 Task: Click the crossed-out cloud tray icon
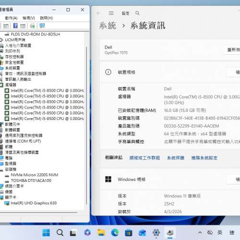210,232
